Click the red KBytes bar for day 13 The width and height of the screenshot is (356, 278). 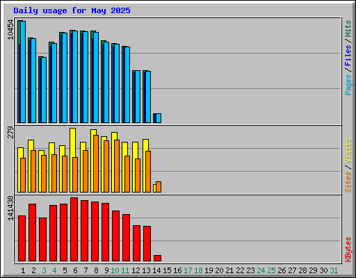(147, 243)
